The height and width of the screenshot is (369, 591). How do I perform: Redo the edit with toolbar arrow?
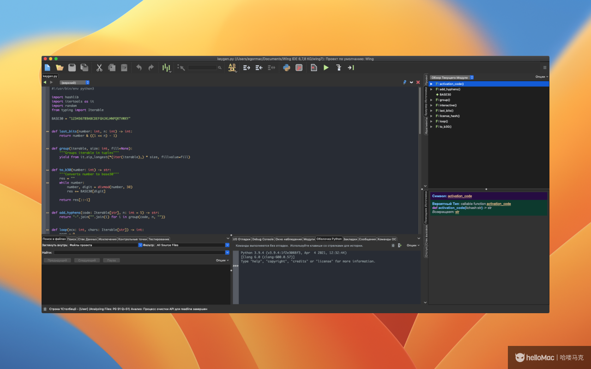pyautogui.click(x=151, y=67)
